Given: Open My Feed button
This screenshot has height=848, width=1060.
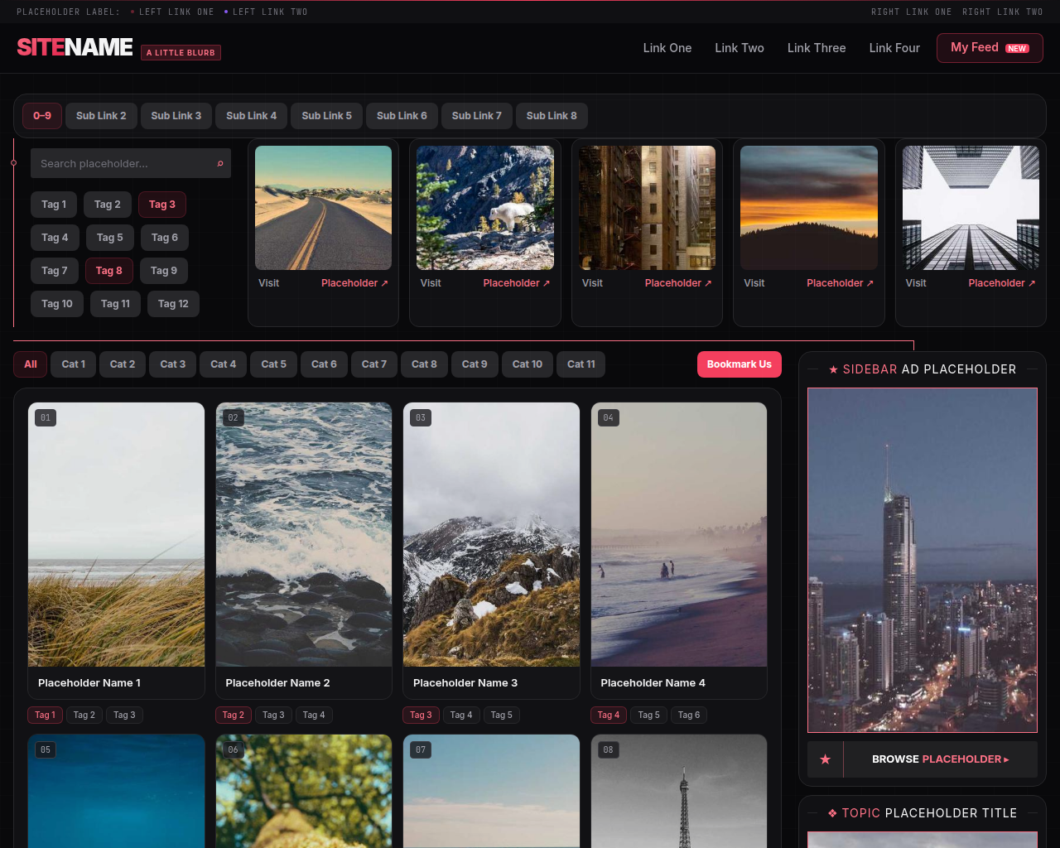Looking at the screenshot, I should 990,48.
